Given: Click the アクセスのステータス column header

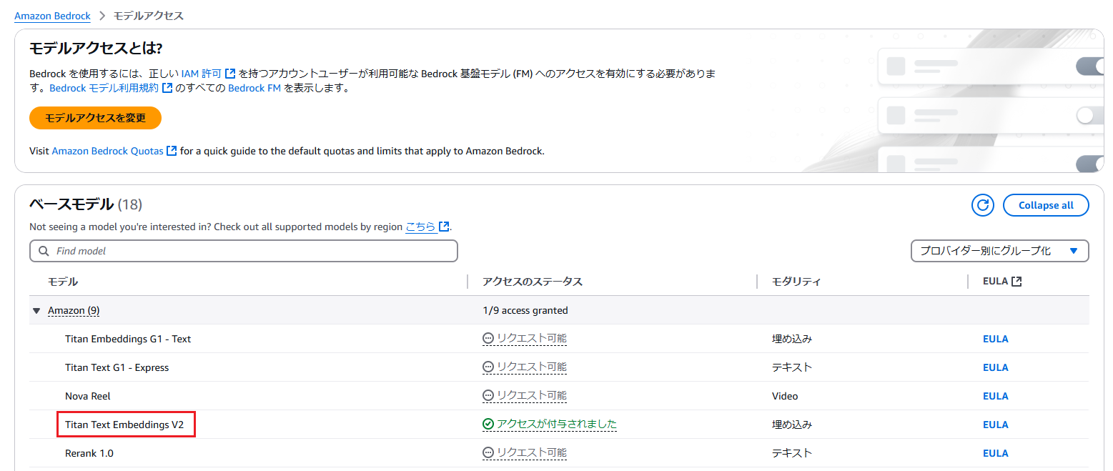Looking at the screenshot, I should (533, 282).
